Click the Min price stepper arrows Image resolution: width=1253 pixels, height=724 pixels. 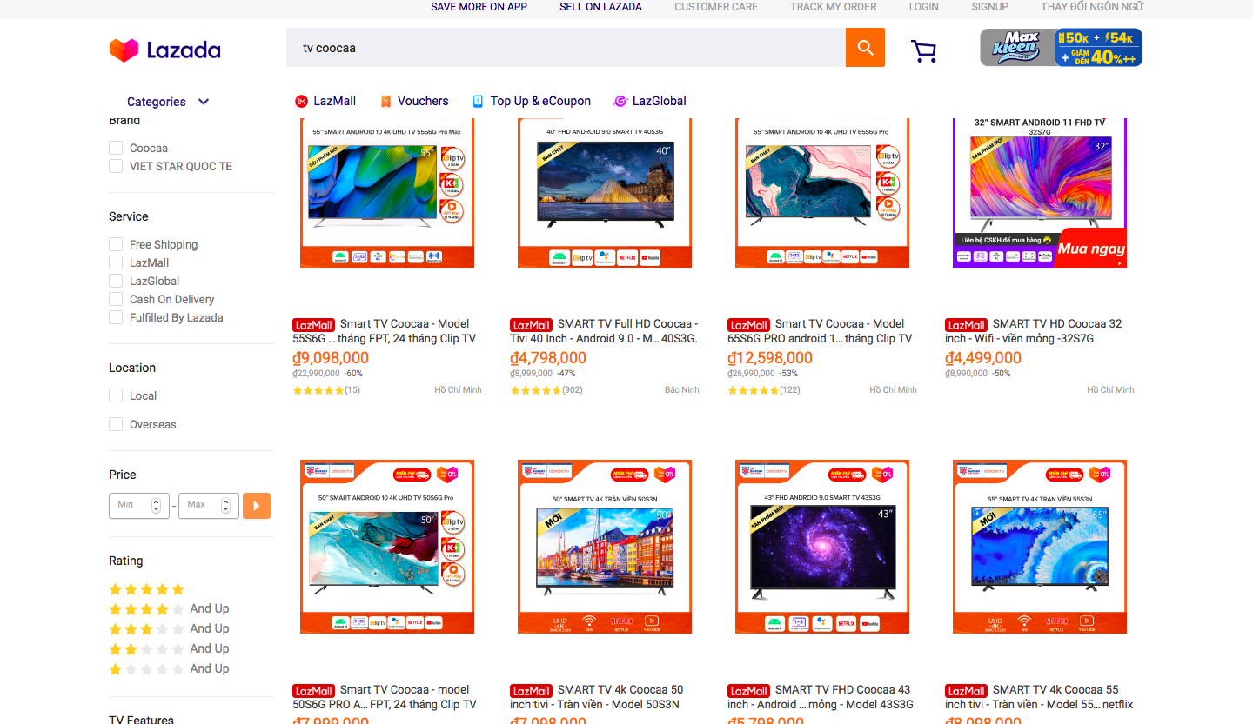156,505
